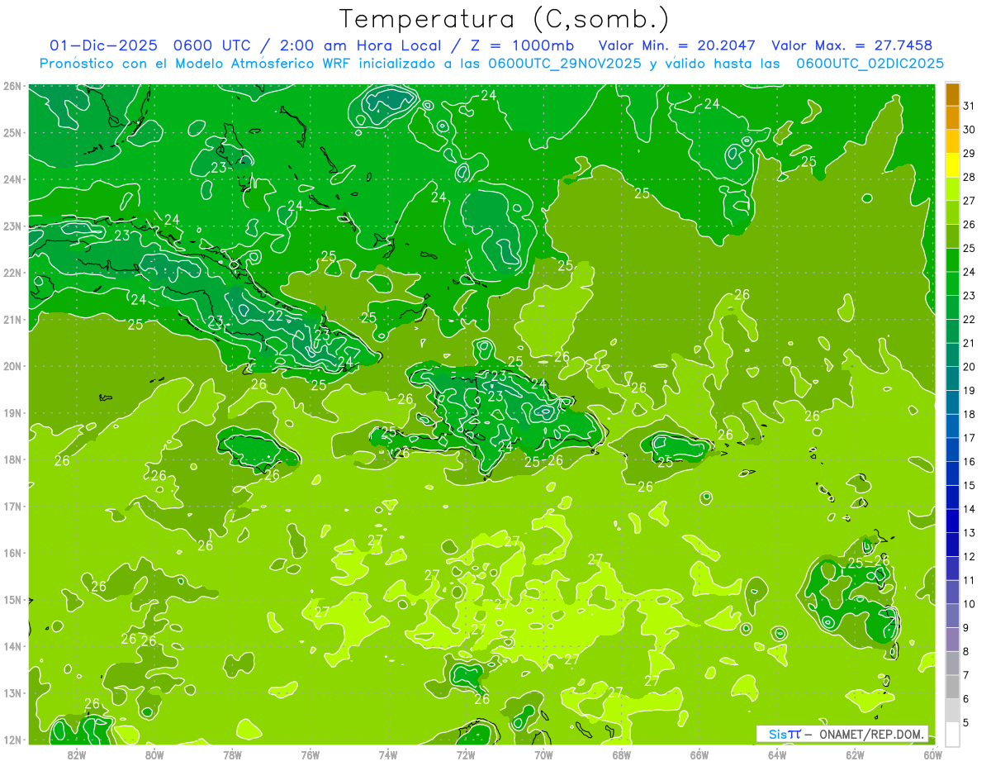The height and width of the screenshot is (766, 991).
Task: Click the orange color bar band between 30 and 31
Action: click(x=952, y=118)
